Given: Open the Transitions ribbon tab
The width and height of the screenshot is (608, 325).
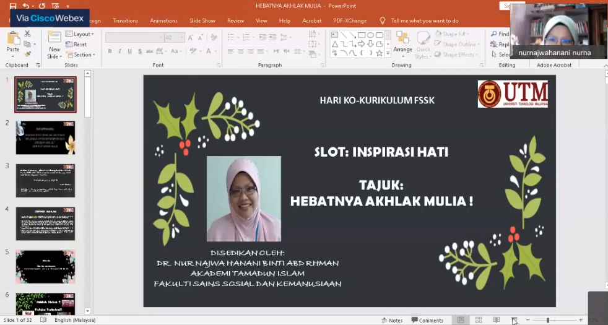Looking at the screenshot, I should pos(126,20).
